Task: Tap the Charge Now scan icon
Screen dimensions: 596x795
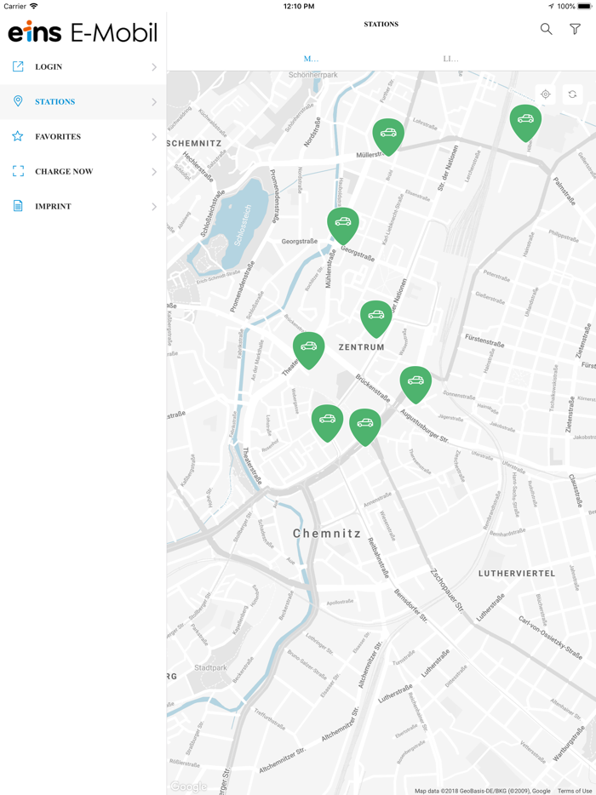Action: tap(18, 171)
